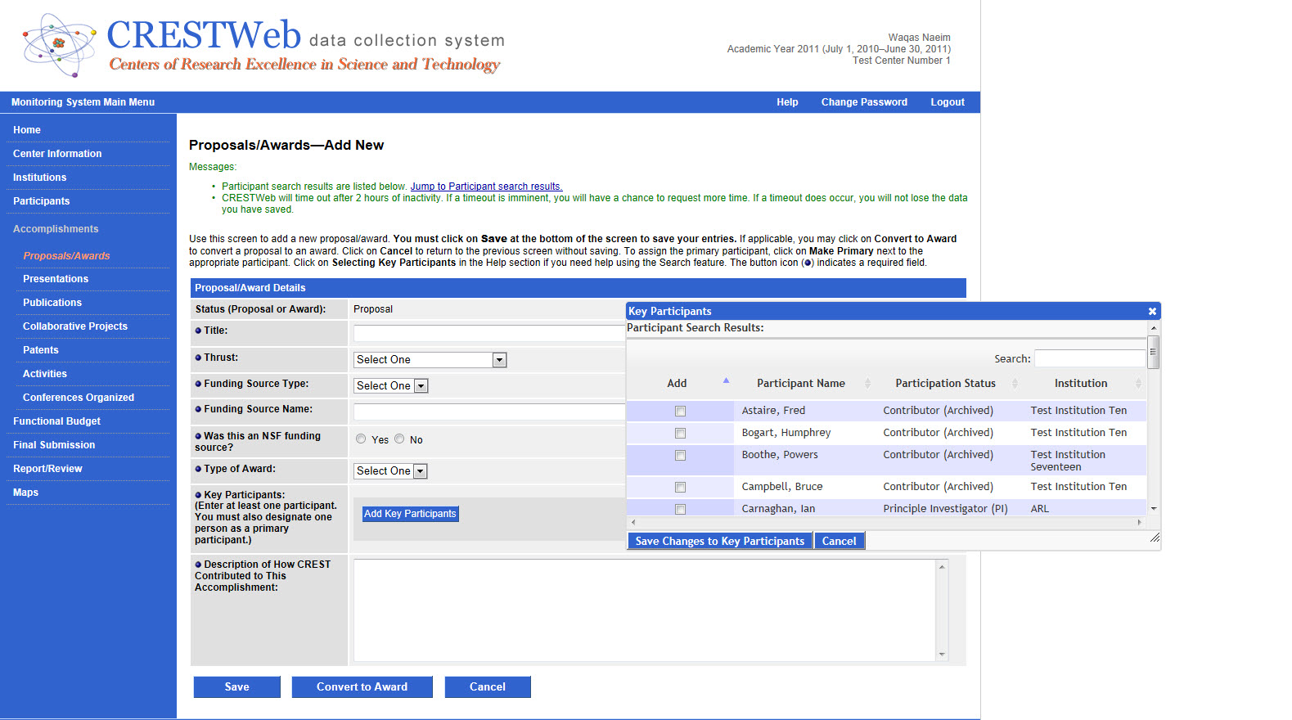This screenshot has width=1292, height=720.
Task: Open the Help menu item
Action: pos(787,102)
